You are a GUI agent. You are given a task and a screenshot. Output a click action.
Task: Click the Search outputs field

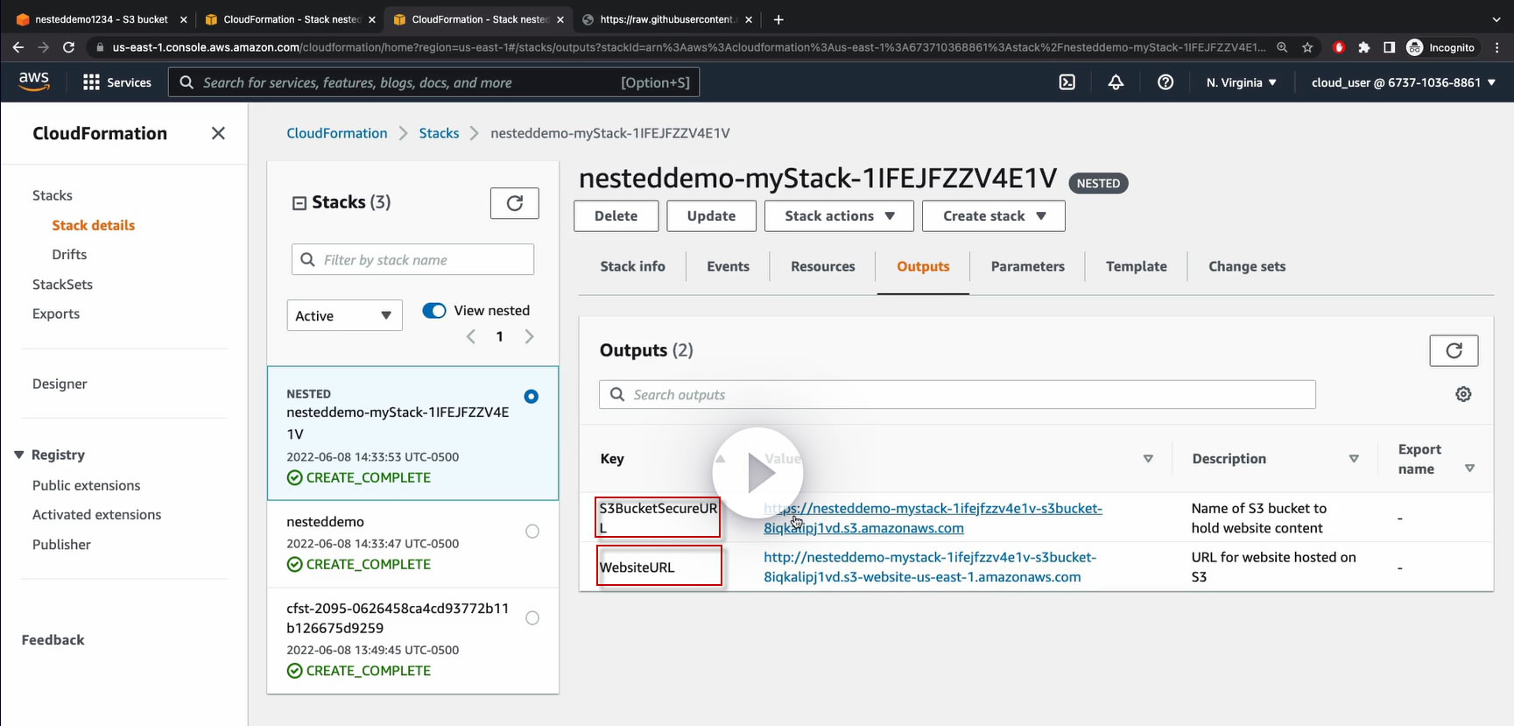pyautogui.click(x=957, y=394)
